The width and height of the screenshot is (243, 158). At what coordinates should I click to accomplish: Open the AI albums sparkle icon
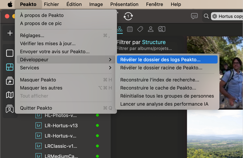pyautogui.click(x=10, y=81)
